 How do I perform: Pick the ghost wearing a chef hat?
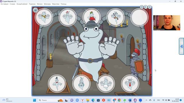106,84
